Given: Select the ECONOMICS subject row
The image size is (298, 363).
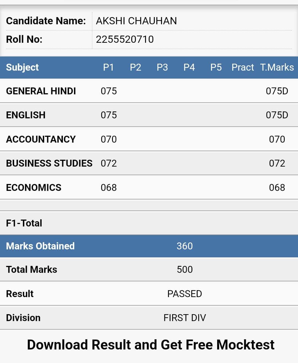Looking at the screenshot, I should 149,187.
